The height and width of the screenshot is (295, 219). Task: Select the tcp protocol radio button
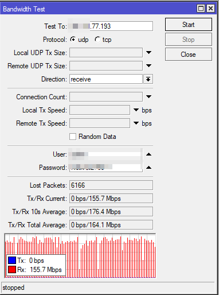click(x=97, y=40)
